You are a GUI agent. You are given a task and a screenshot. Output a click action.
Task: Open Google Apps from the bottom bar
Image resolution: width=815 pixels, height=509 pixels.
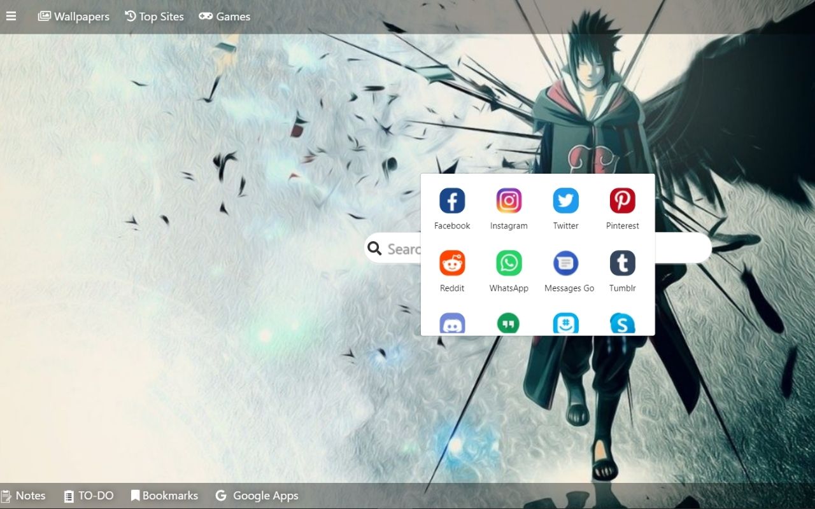coord(257,495)
